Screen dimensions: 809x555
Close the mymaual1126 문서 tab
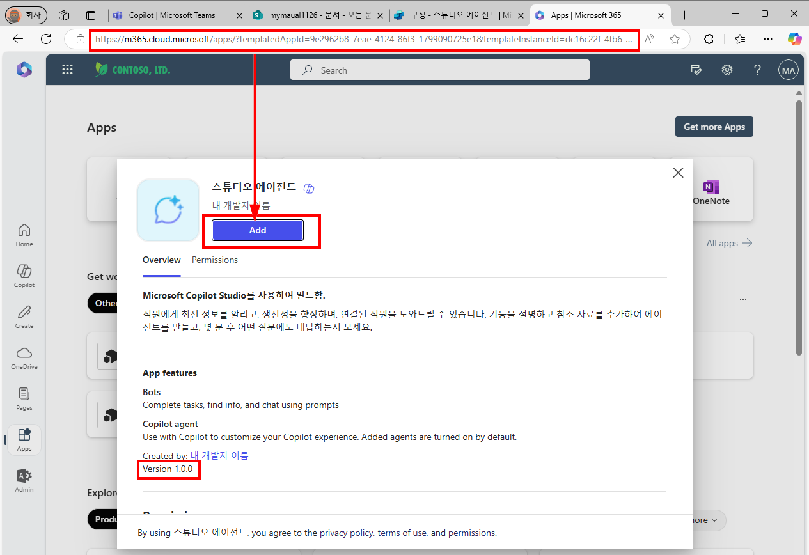pos(379,15)
